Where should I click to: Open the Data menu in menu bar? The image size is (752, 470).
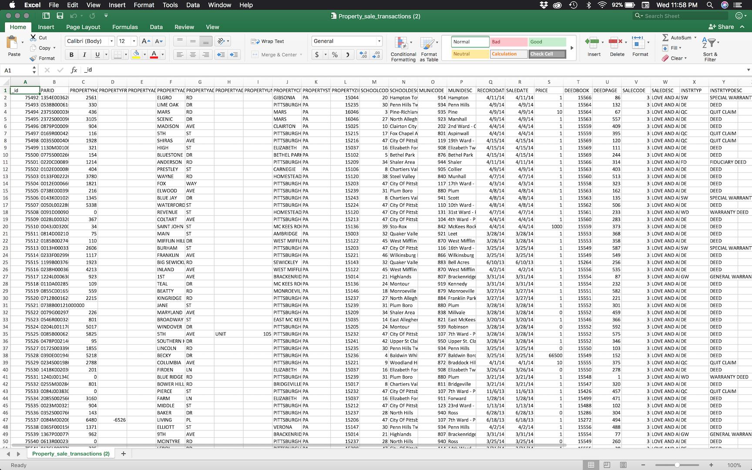click(x=193, y=5)
